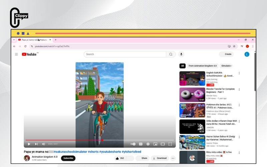Open Hazrat Sultan Bahoo video thumbnail
This screenshot has height=167, width=267.
192,142
